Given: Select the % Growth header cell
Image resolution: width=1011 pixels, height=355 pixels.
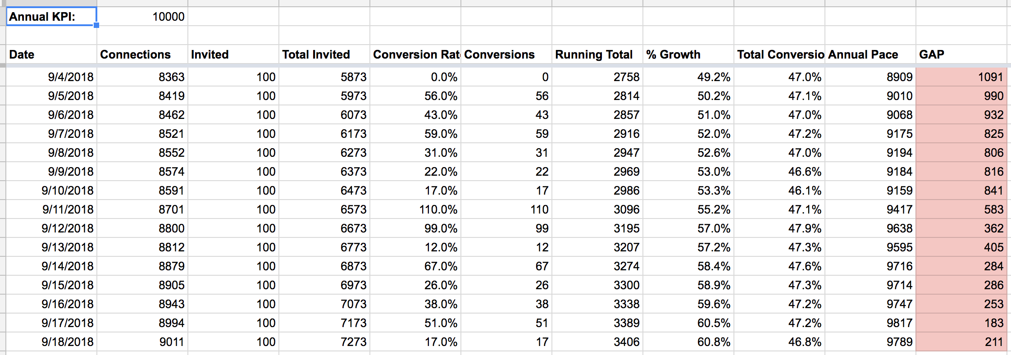Looking at the screenshot, I should pyautogui.click(x=688, y=54).
